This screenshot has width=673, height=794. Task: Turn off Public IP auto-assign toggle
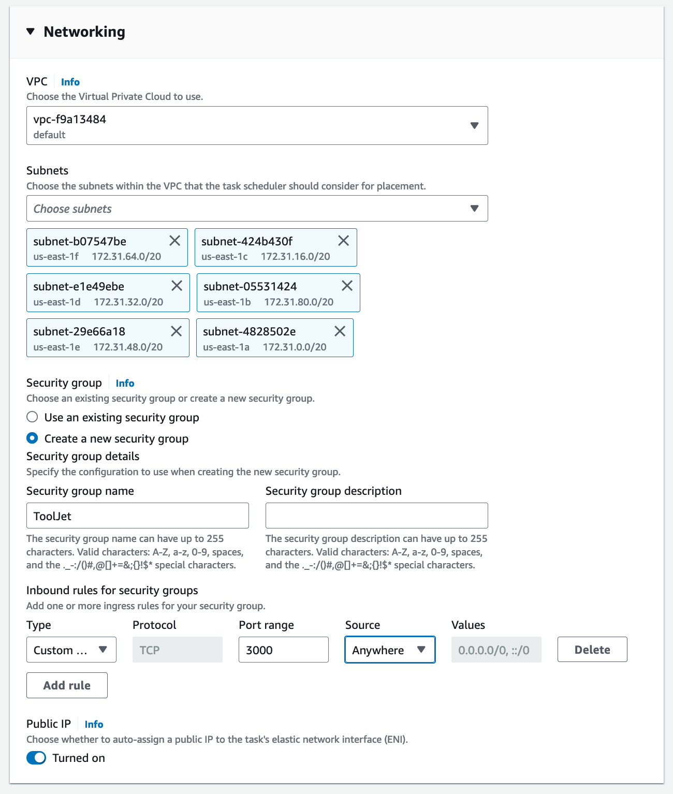click(x=36, y=758)
